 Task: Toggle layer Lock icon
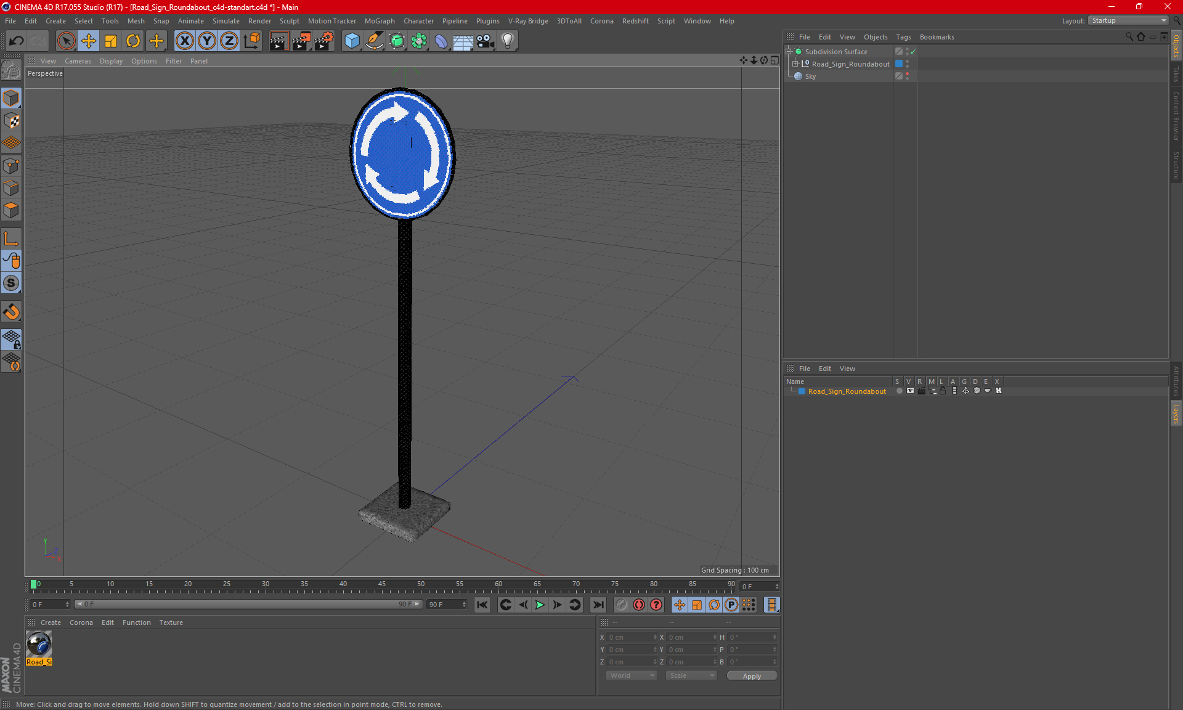[943, 391]
